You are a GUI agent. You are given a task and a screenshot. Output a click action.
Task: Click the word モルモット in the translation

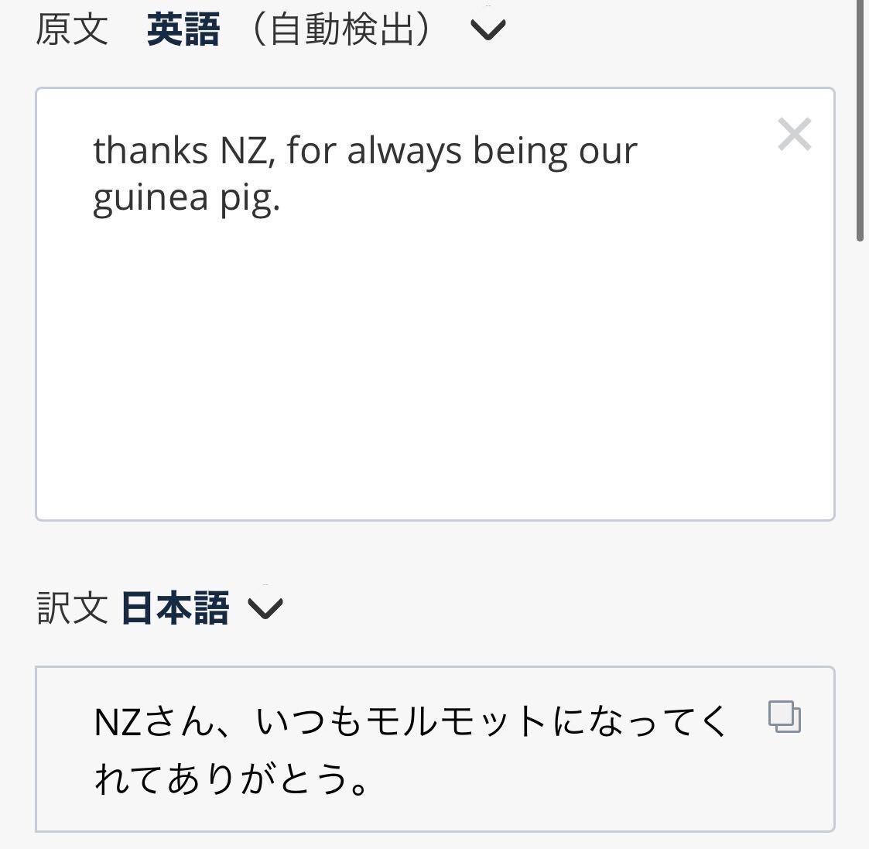[x=456, y=721]
